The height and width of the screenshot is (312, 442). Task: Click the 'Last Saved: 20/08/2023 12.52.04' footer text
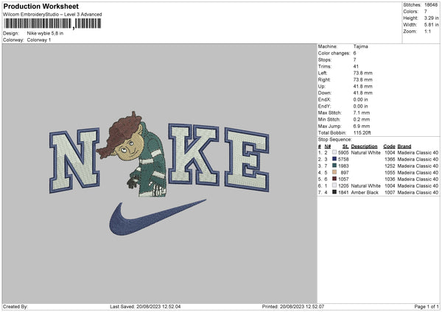[x=145, y=307]
